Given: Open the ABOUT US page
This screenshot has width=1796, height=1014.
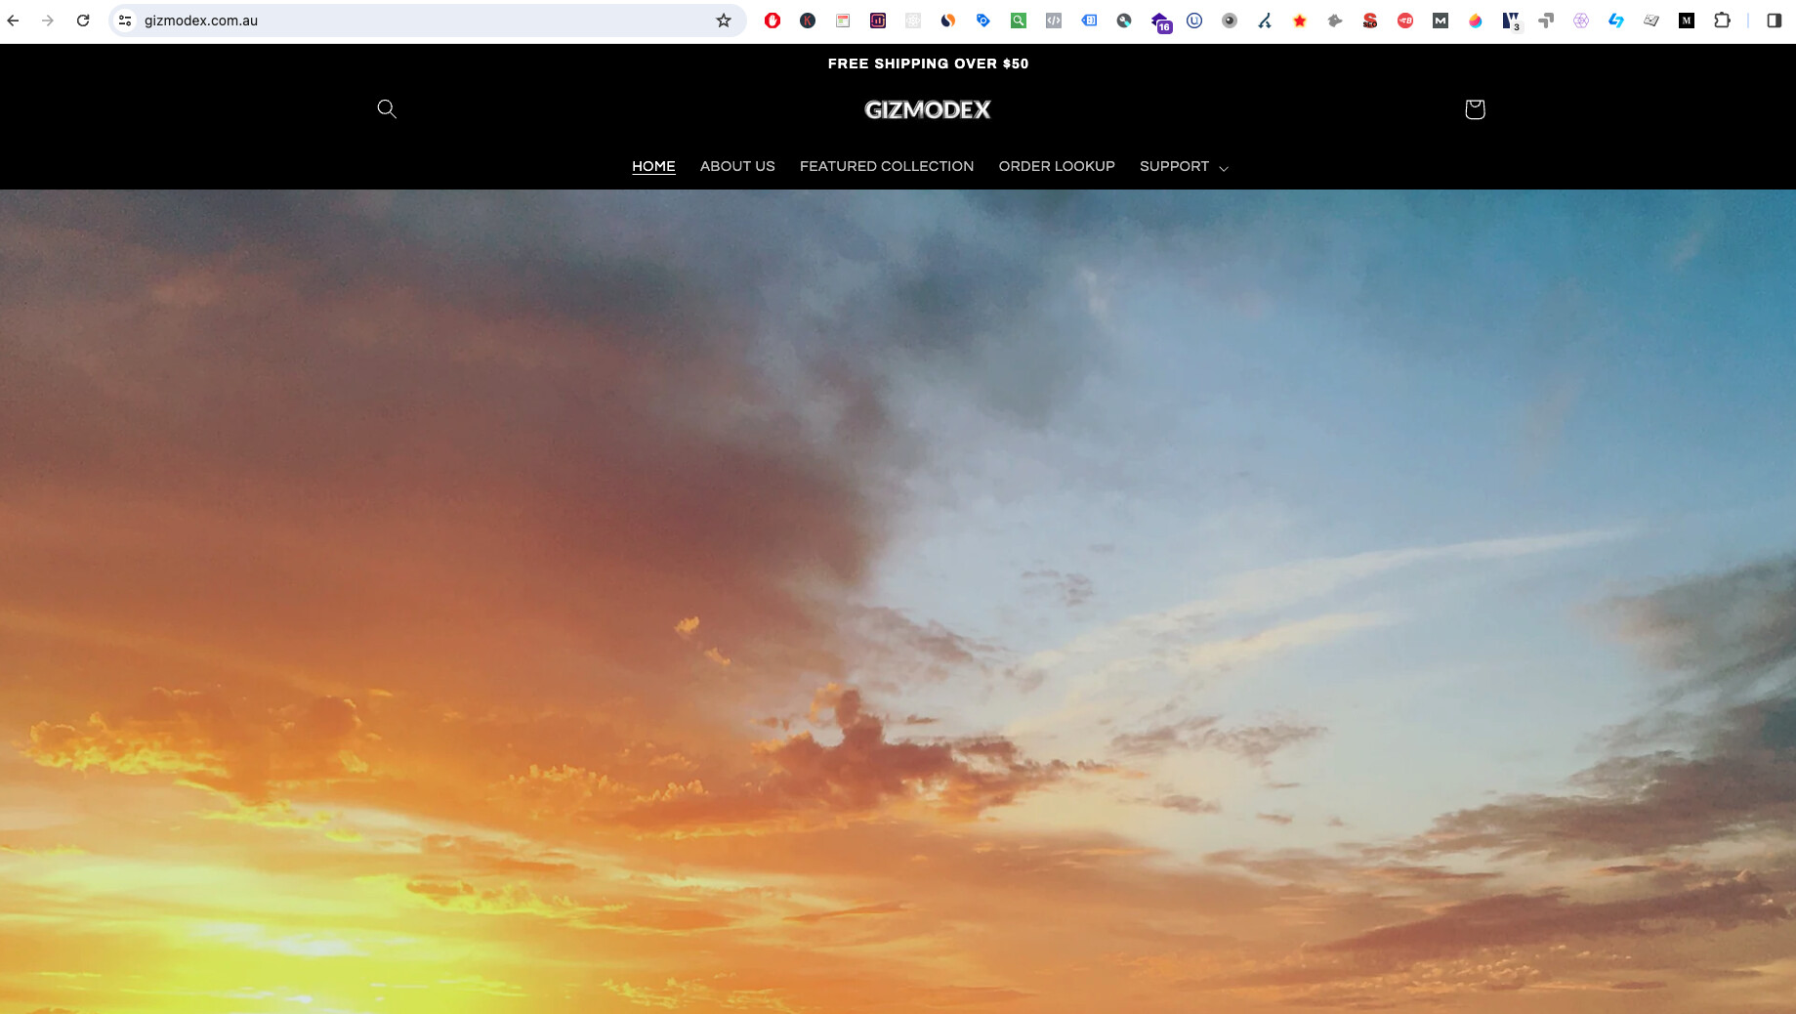Looking at the screenshot, I should coord(737,166).
